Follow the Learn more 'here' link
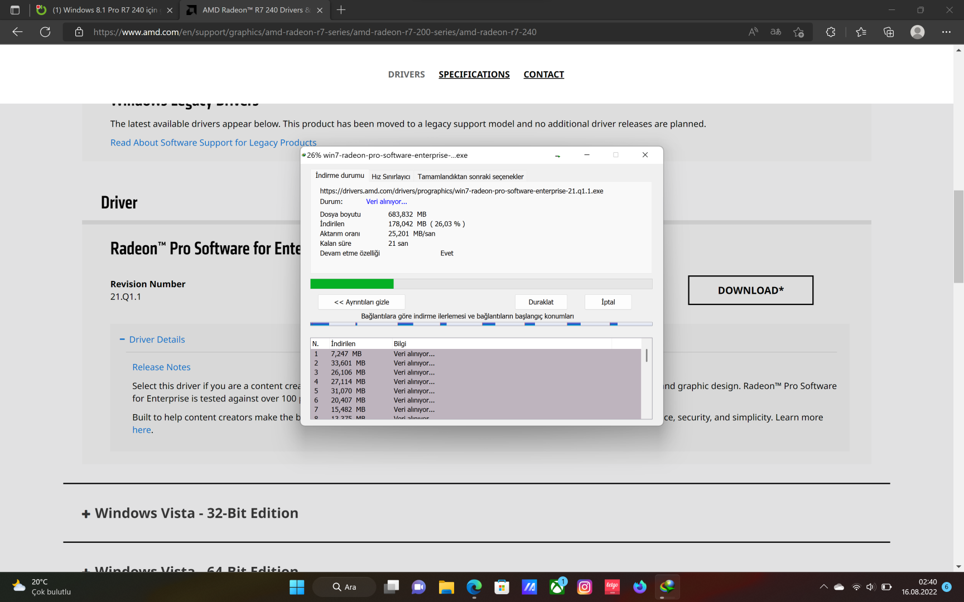Image resolution: width=964 pixels, height=602 pixels. point(142,430)
